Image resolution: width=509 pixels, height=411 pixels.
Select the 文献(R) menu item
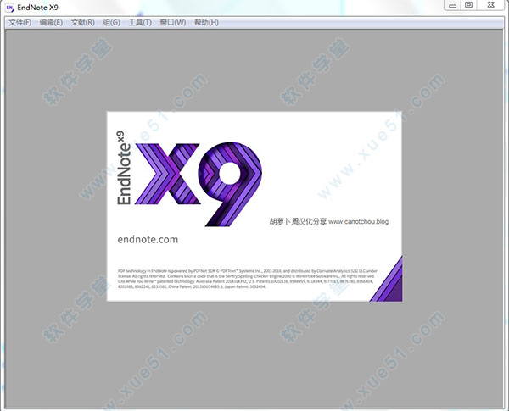[x=83, y=22]
